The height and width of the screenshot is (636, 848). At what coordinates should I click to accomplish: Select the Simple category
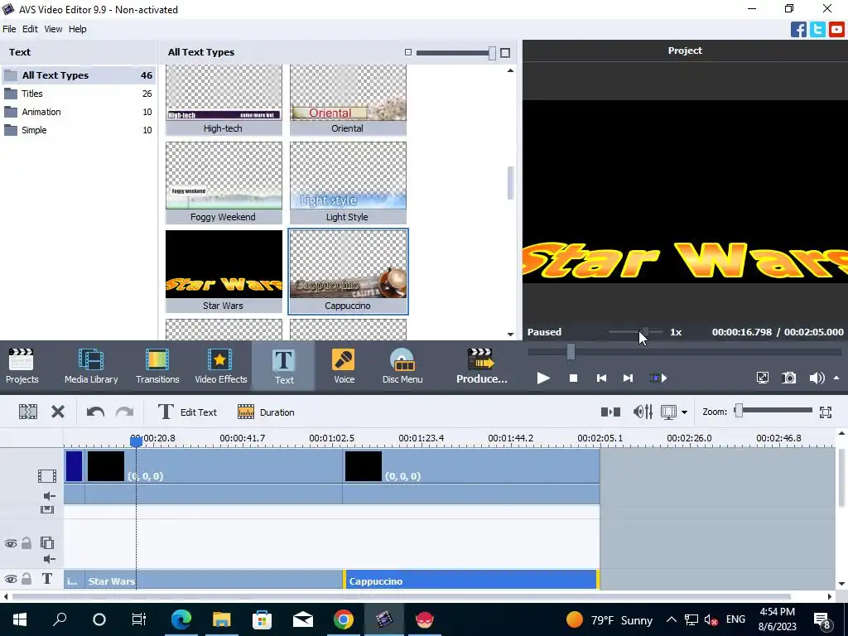(x=79, y=130)
